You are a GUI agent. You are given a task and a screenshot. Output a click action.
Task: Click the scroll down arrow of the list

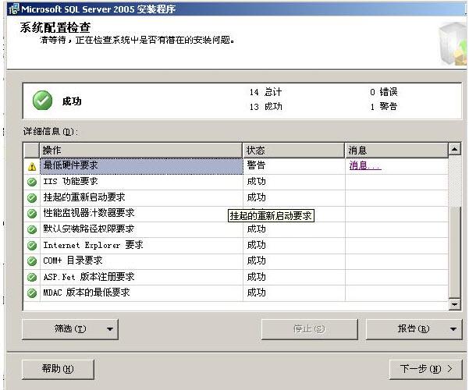coord(455,304)
